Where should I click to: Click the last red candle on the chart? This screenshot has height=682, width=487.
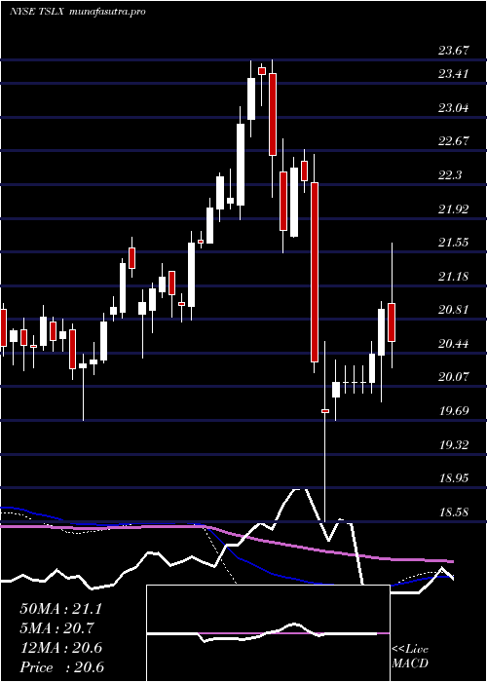tap(392, 322)
